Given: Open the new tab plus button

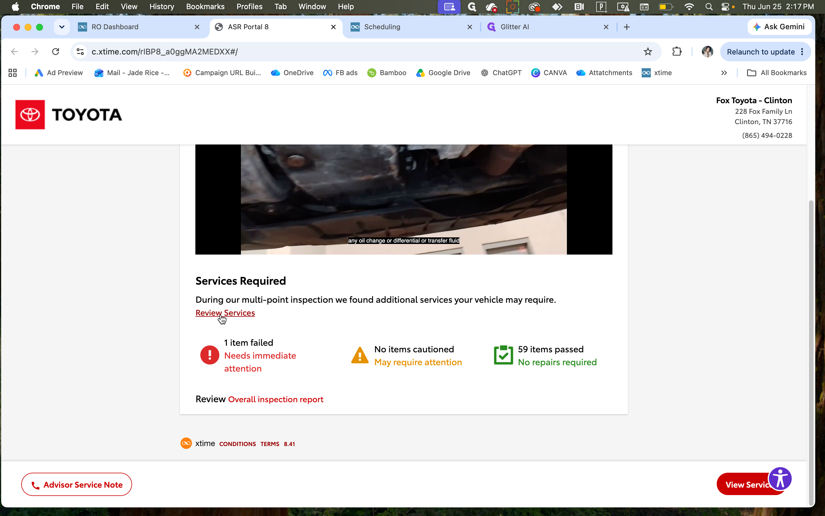Looking at the screenshot, I should [626, 27].
